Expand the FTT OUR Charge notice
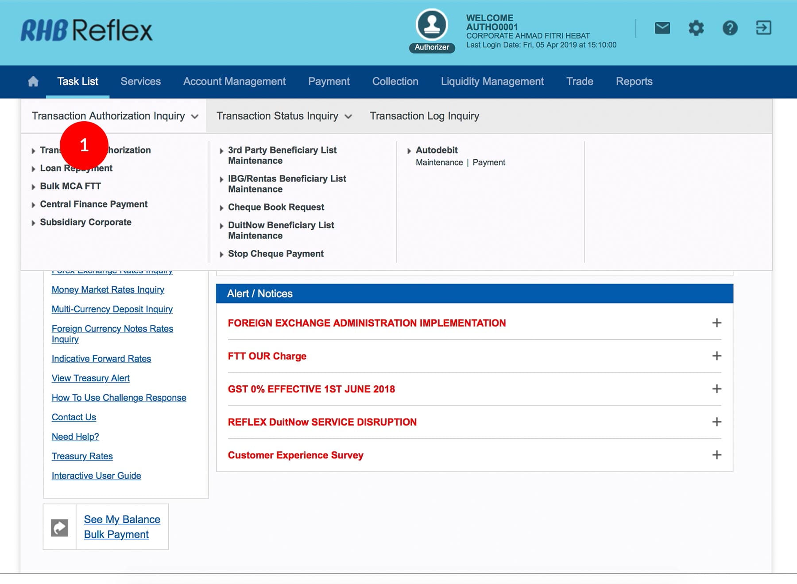The image size is (797, 584). pyautogui.click(x=716, y=356)
